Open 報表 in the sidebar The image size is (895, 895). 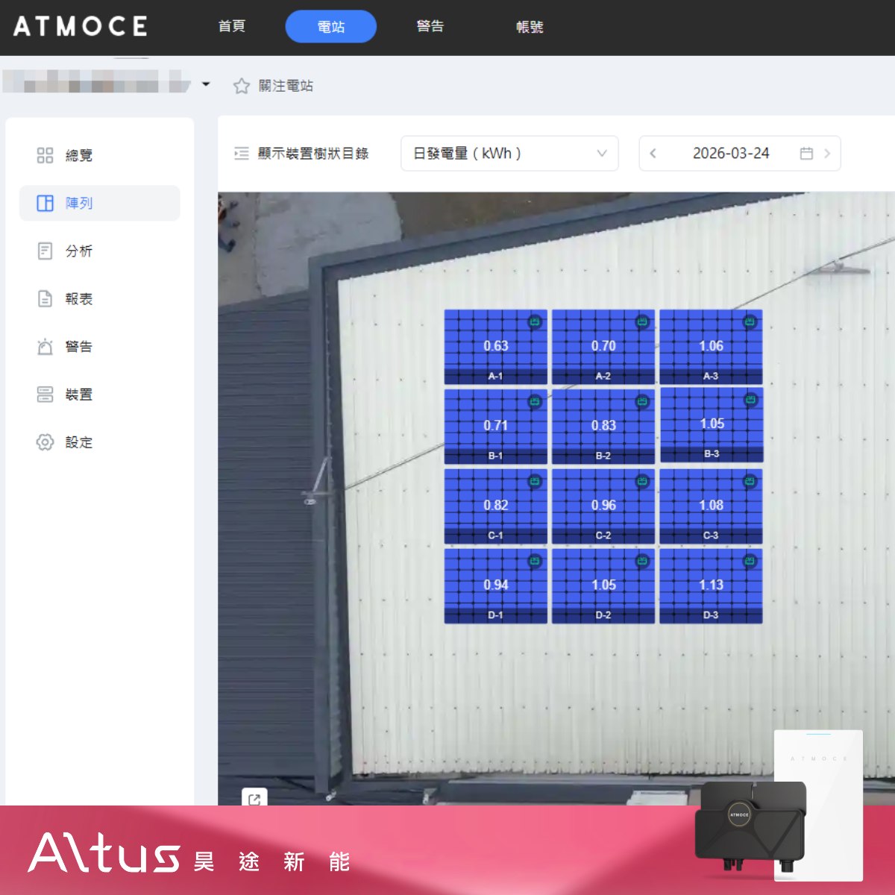pyautogui.click(x=78, y=299)
